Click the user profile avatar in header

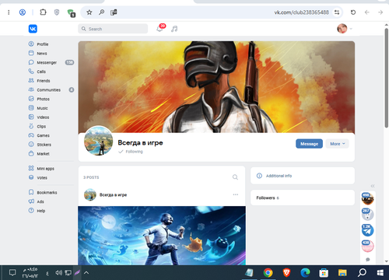pyautogui.click(x=342, y=29)
